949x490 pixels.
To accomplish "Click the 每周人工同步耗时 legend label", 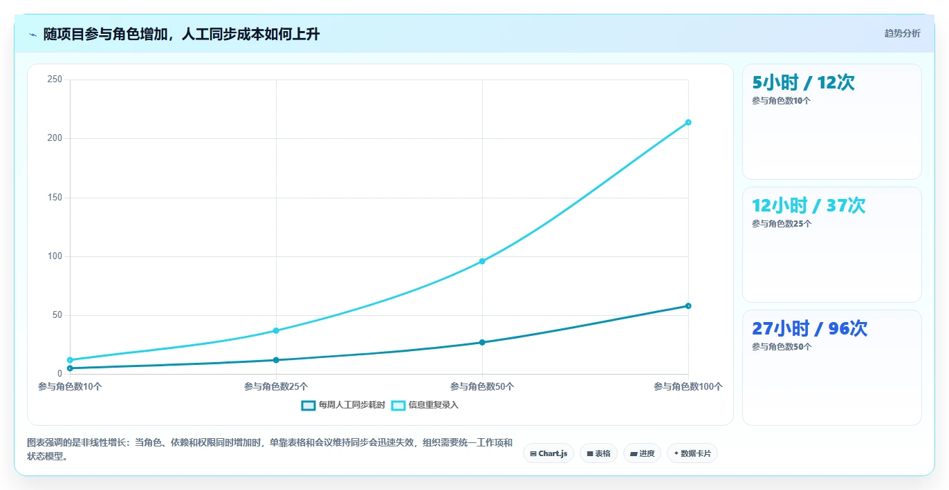I will [x=352, y=405].
